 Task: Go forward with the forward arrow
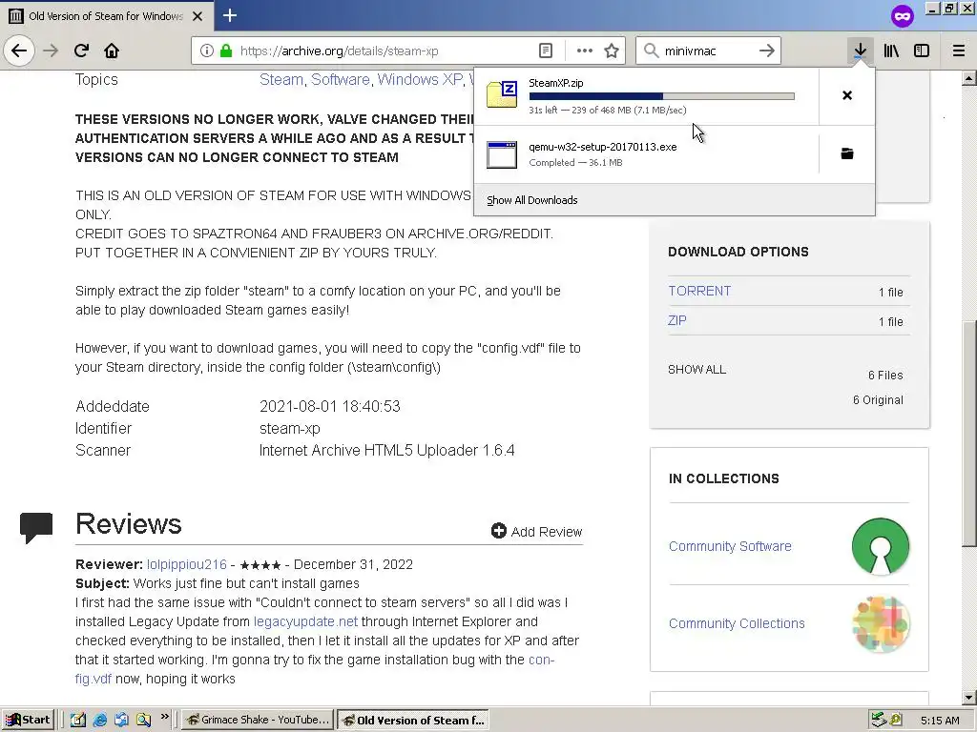point(51,51)
